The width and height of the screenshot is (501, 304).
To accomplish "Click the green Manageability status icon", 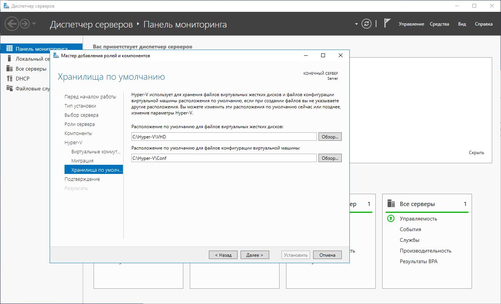I will (391, 219).
